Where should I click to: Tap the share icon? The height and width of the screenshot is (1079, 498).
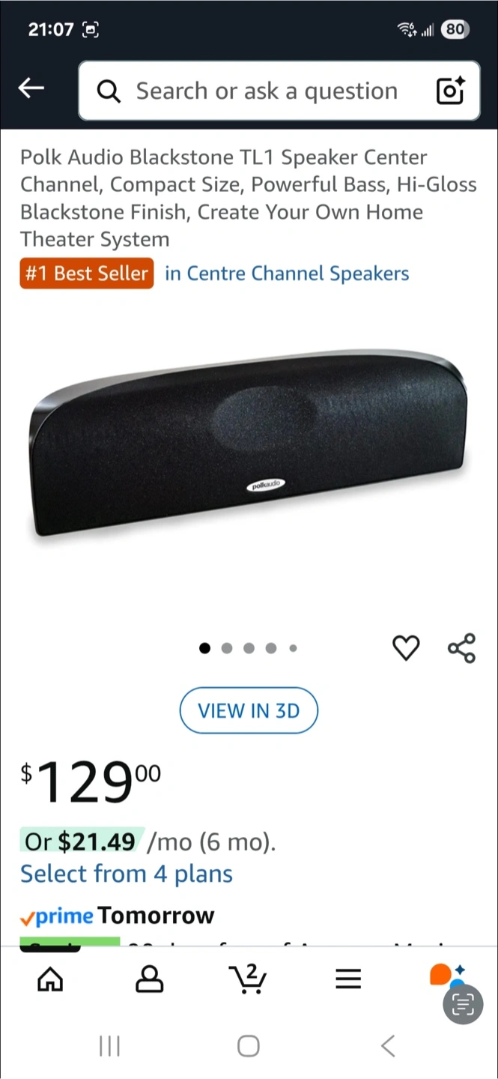point(461,647)
